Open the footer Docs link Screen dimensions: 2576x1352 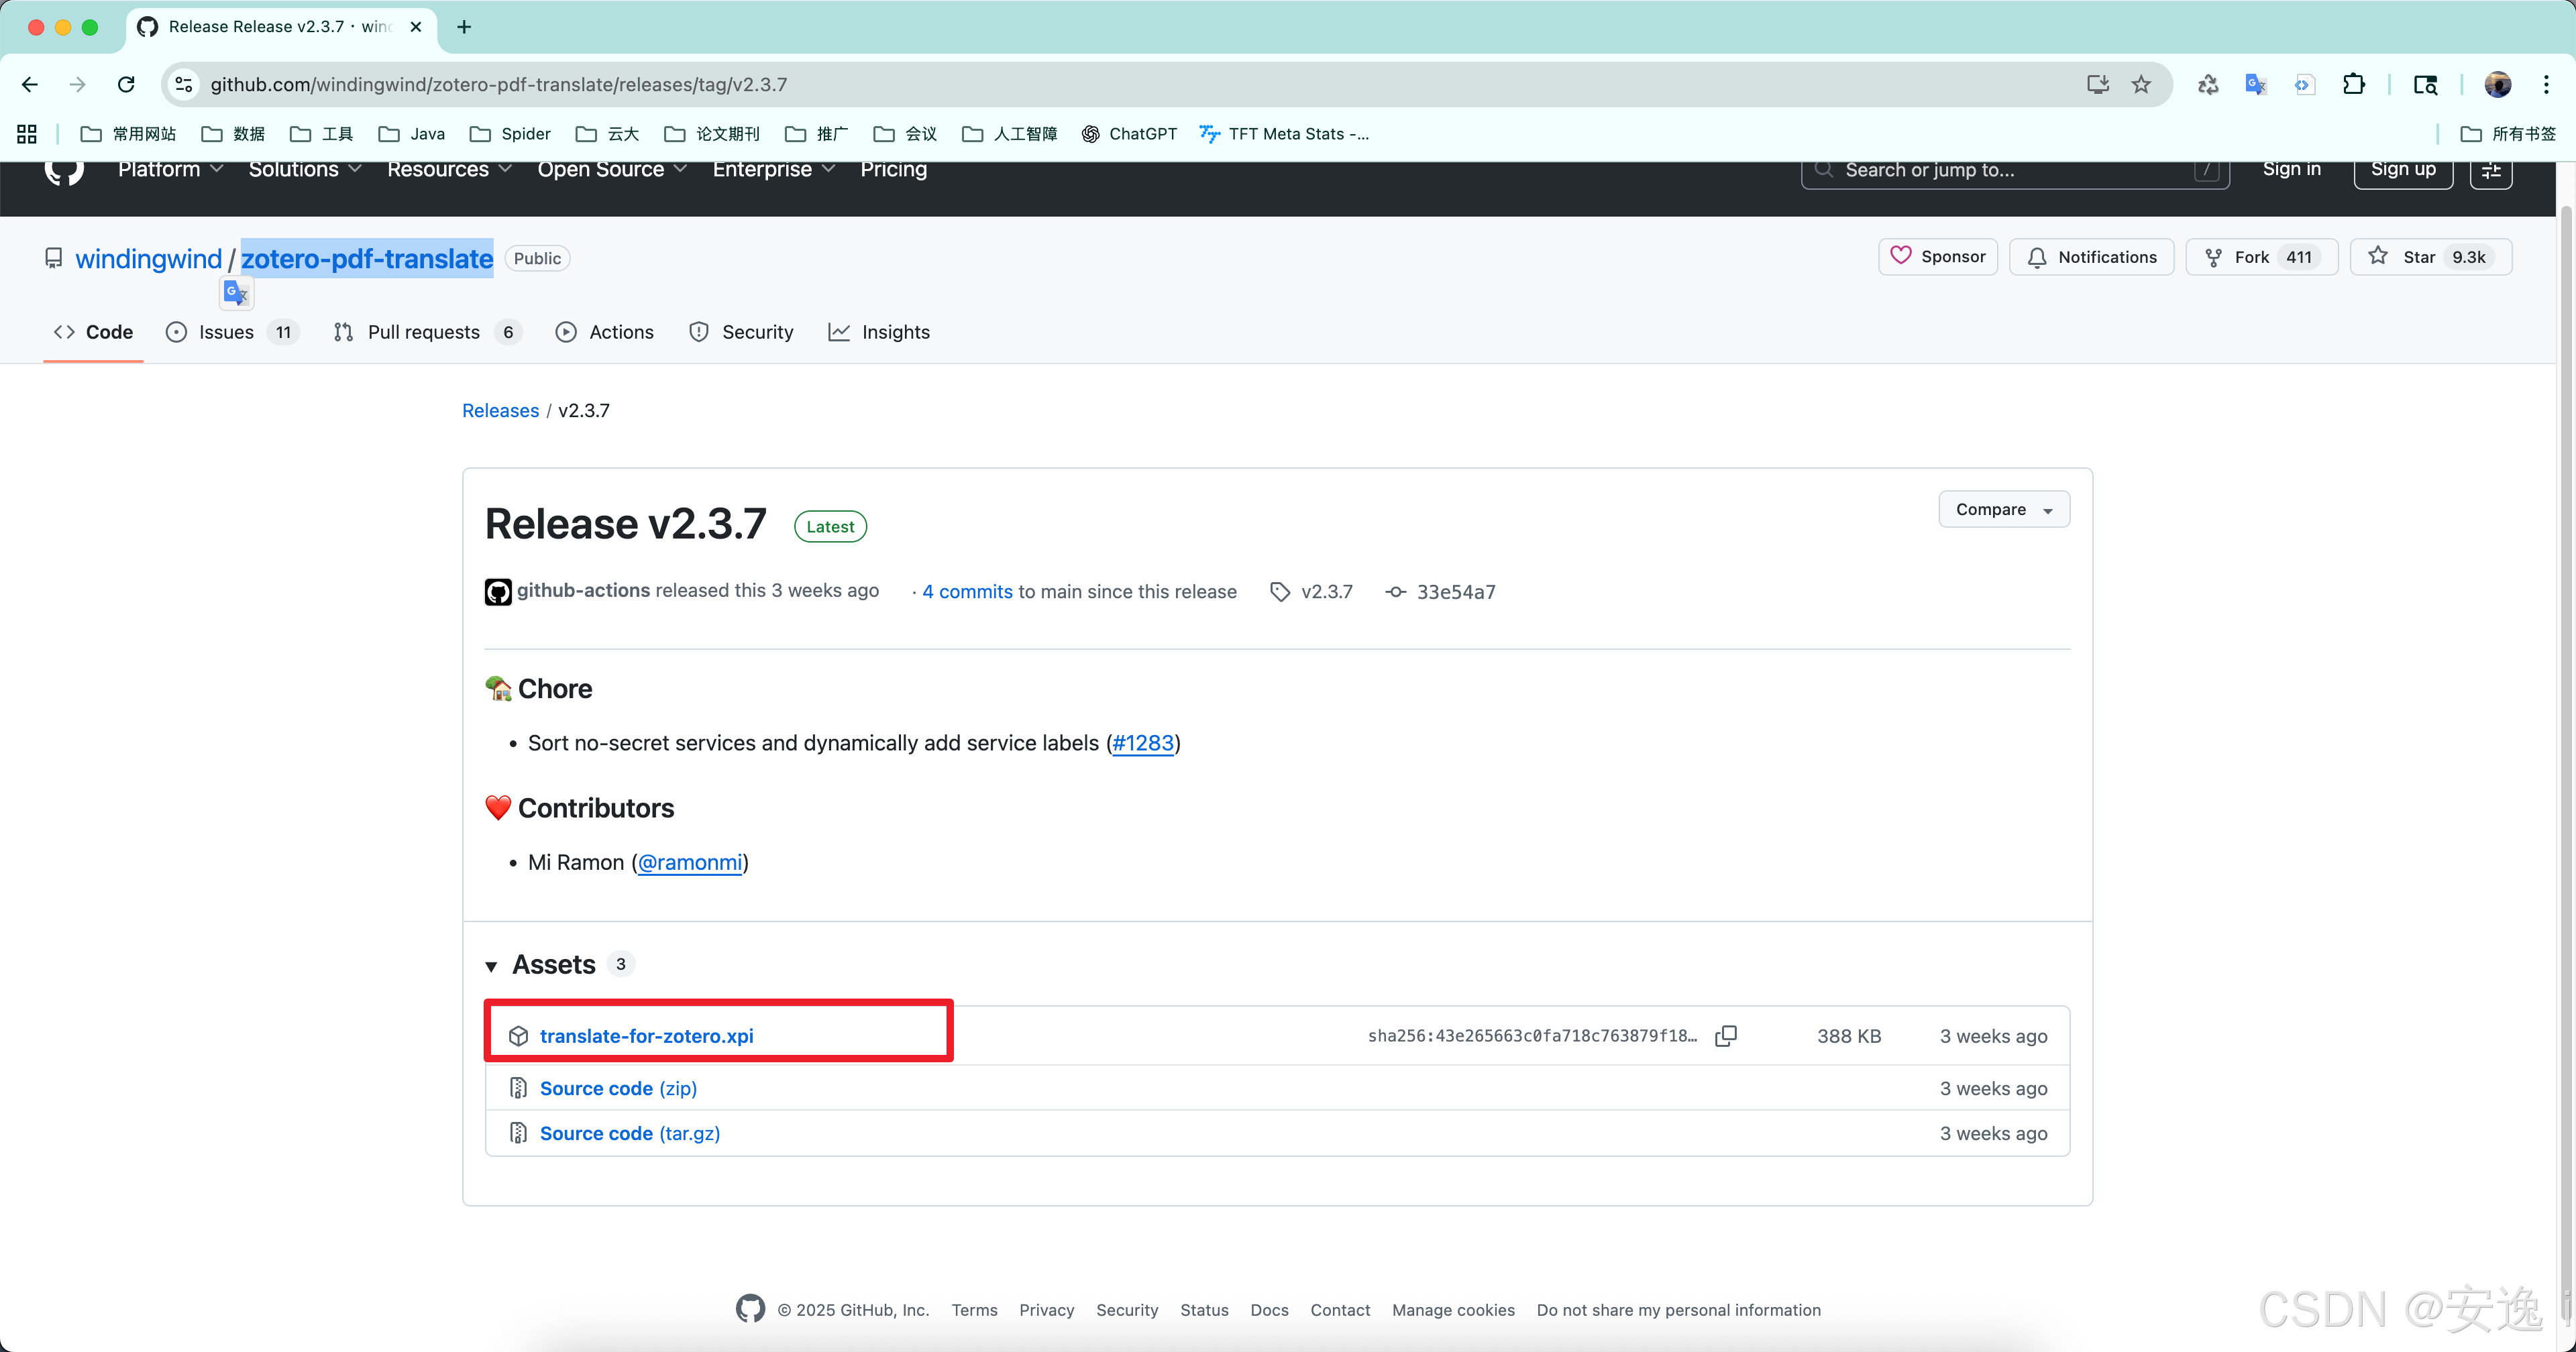1269,1310
